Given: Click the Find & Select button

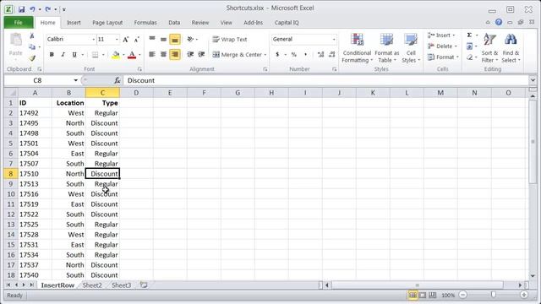Looking at the screenshot, I should click(x=511, y=48).
